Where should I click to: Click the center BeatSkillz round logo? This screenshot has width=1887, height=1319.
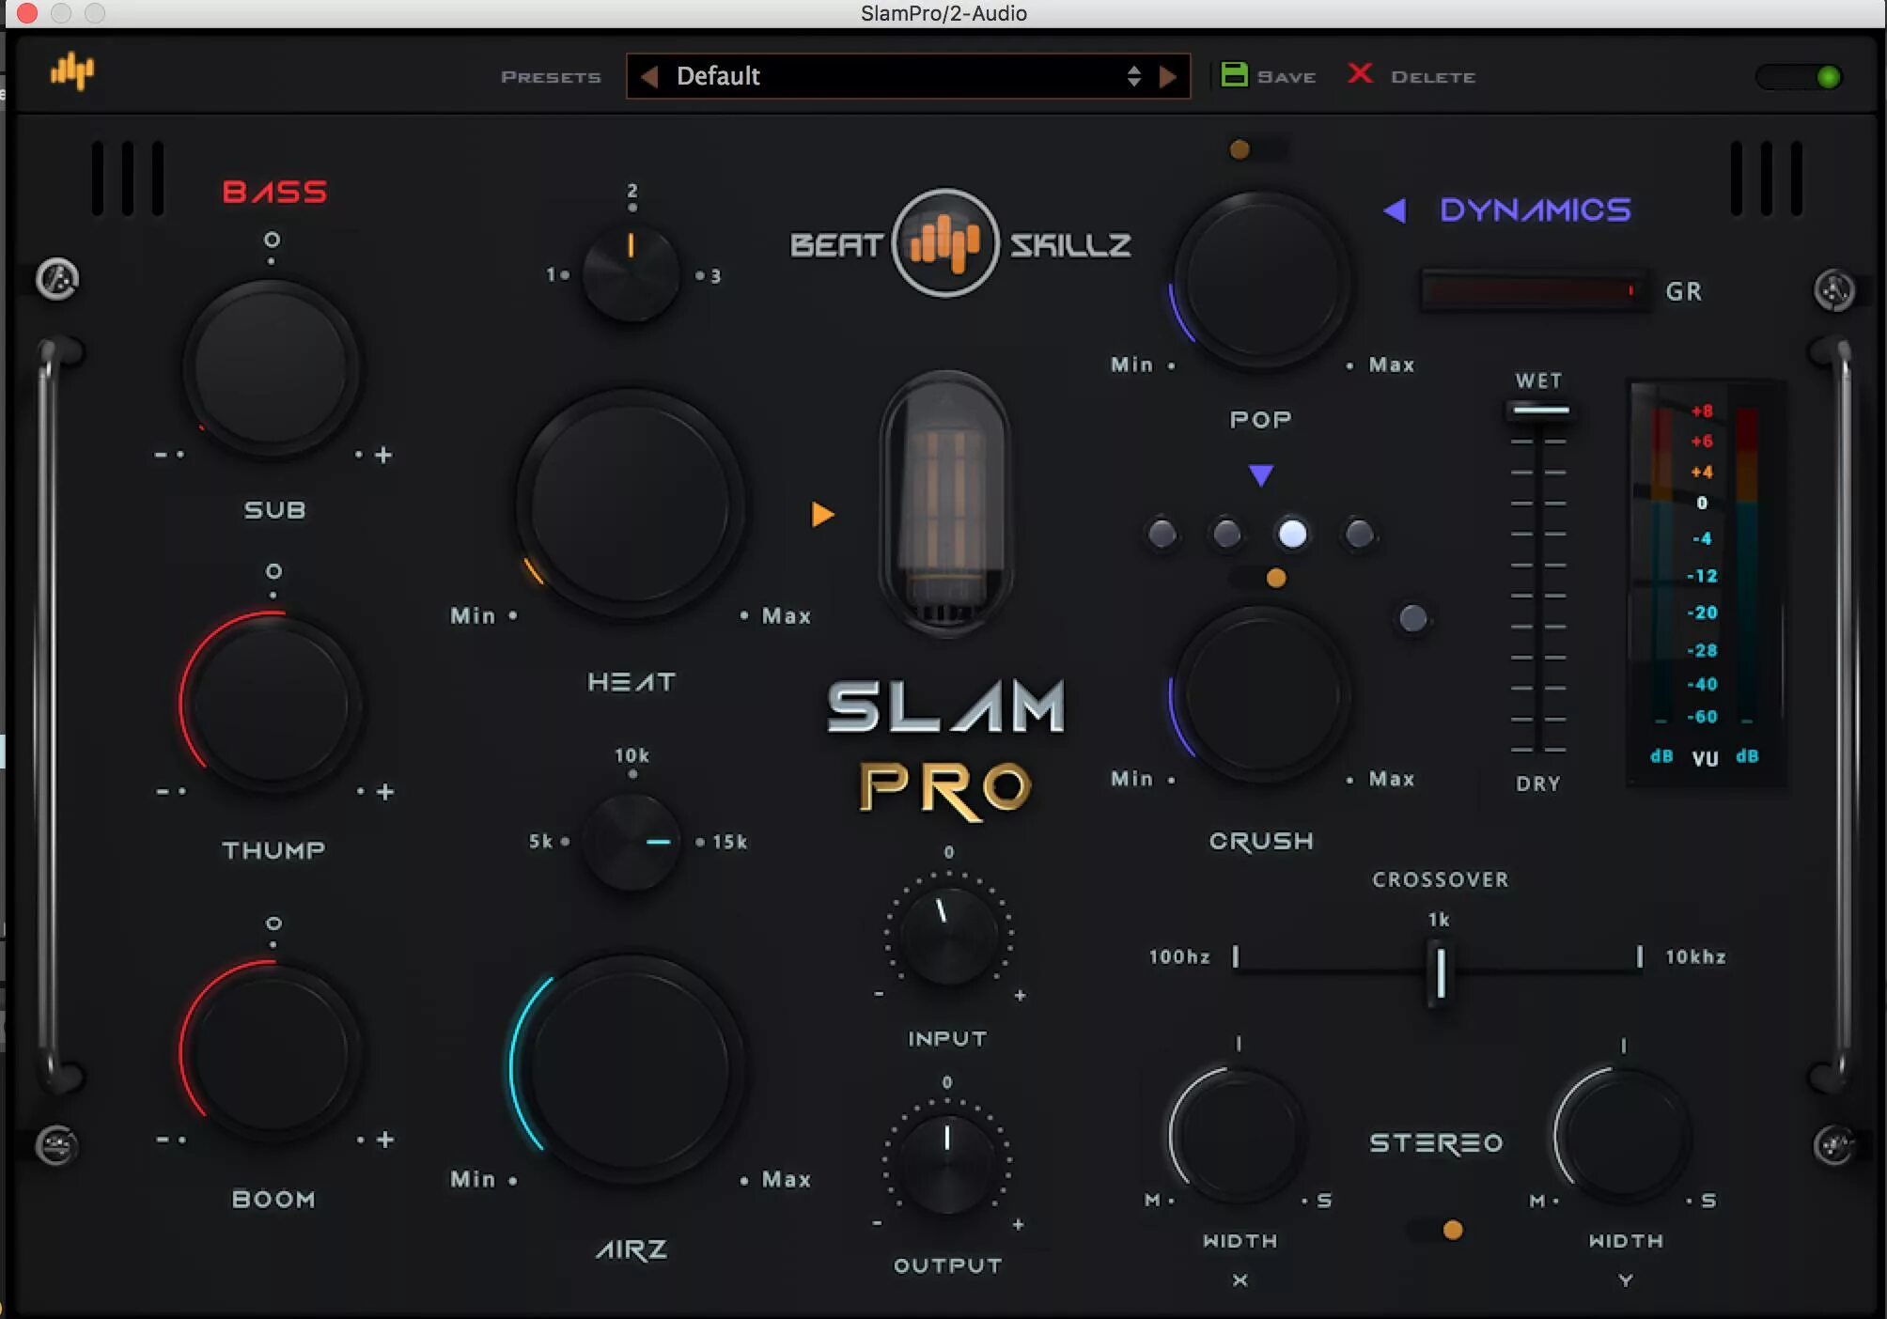[x=944, y=243]
